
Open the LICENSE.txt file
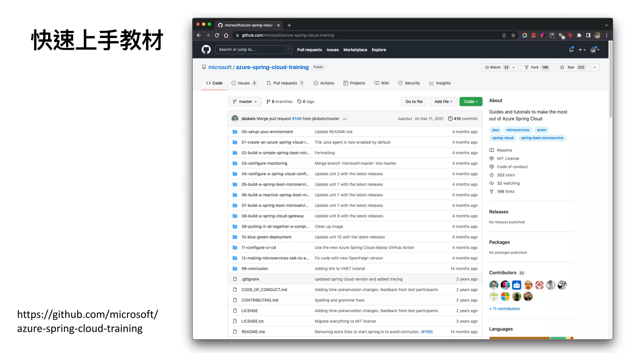(252, 321)
